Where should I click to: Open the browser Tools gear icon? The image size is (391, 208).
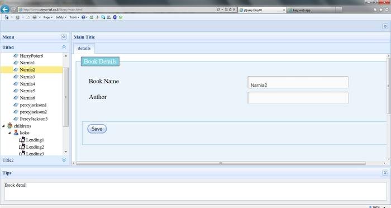pyautogui.click(x=387, y=10)
